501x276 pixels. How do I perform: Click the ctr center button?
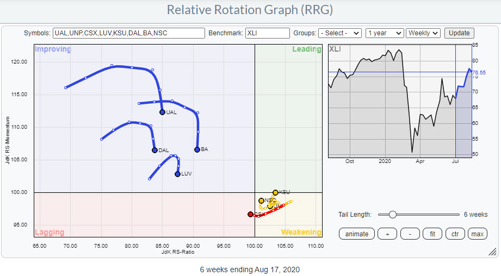click(454, 234)
